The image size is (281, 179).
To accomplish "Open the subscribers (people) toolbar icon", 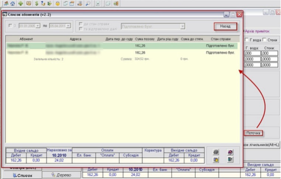I will tap(6, 3).
